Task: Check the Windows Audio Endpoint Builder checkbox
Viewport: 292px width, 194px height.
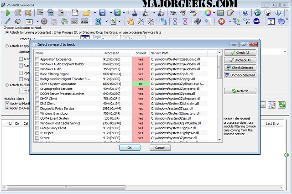Action: click(37, 64)
